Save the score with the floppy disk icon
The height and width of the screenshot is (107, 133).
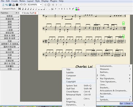click(x=10, y=5)
